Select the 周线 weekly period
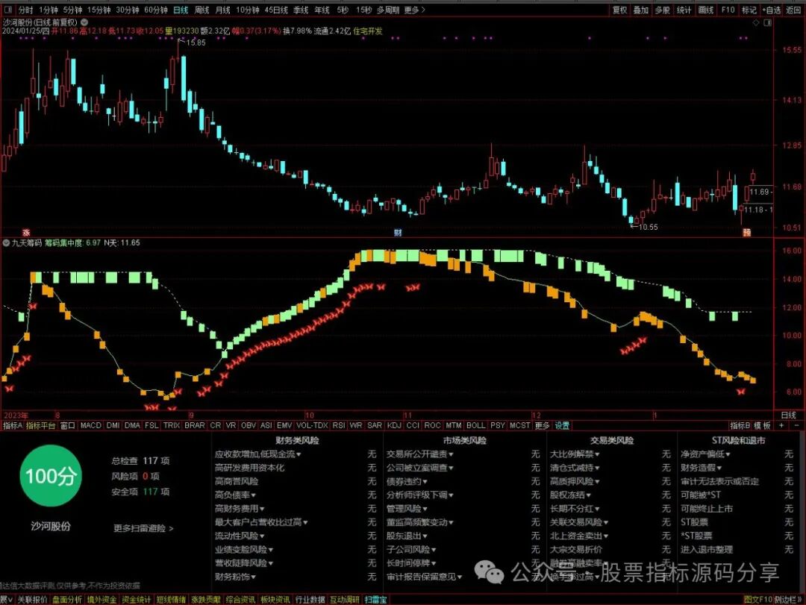 [x=202, y=10]
